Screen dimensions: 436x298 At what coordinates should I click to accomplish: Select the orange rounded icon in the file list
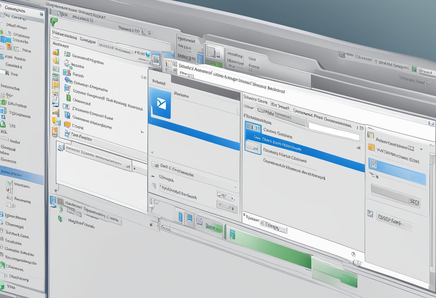(x=67, y=124)
